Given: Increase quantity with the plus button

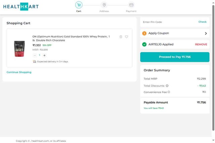Looking at the screenshot, I should point(44,55).
